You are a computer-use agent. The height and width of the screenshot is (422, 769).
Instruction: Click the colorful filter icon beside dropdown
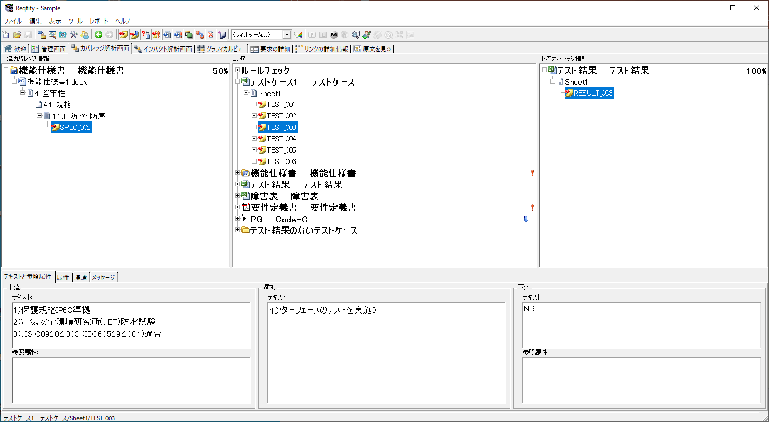(298, 35)
